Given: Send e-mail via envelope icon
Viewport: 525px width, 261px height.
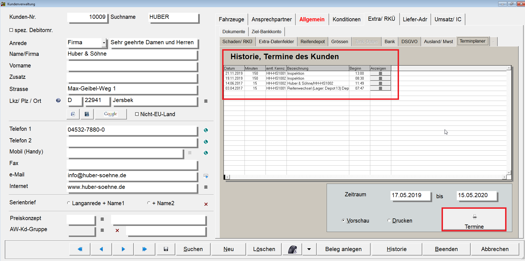Looking at the screenshot, I should pyautogui.click(x=206, y=176).
